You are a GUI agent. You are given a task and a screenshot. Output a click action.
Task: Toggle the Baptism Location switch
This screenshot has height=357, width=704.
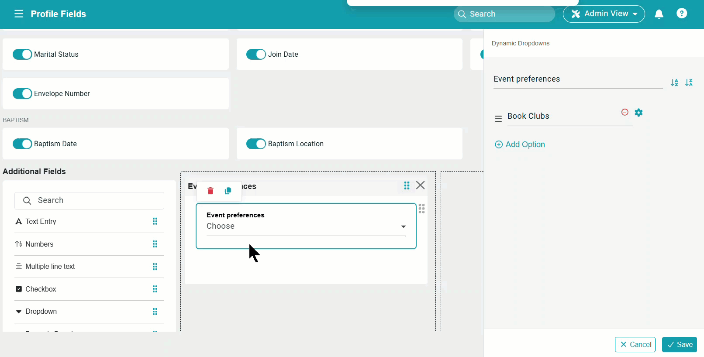(256, 144)
